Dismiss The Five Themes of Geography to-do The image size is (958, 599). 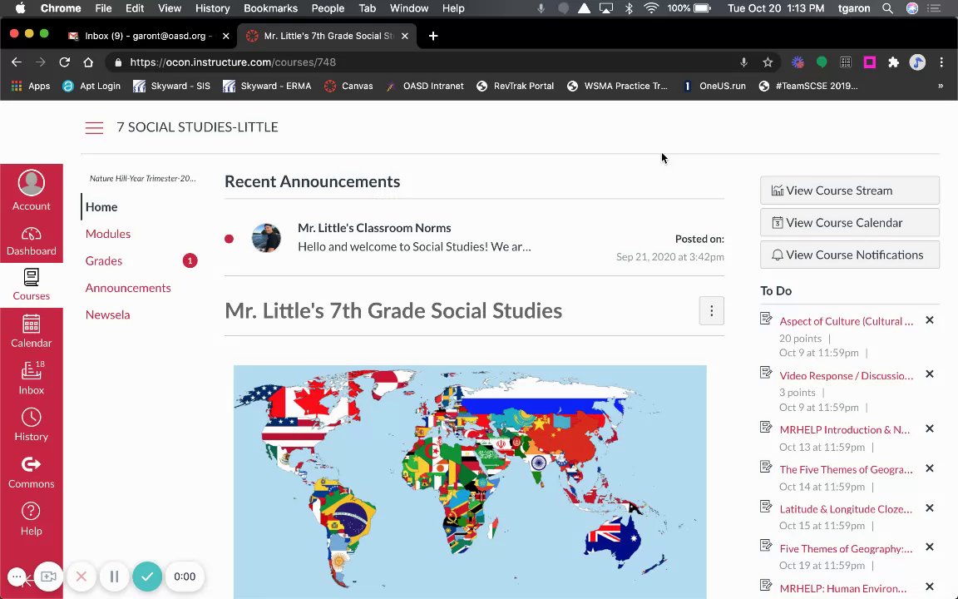click(929, 468)
